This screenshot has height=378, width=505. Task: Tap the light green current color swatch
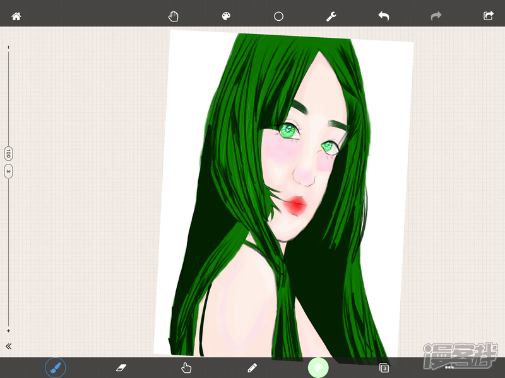(x=318, y=367)
